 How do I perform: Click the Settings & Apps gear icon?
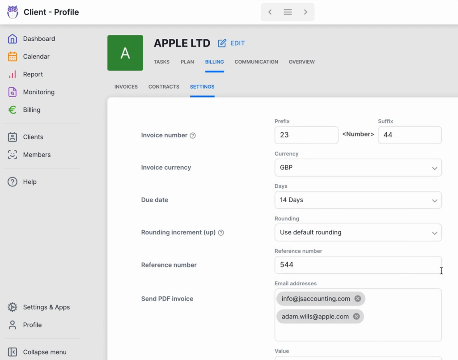(13, 307)
